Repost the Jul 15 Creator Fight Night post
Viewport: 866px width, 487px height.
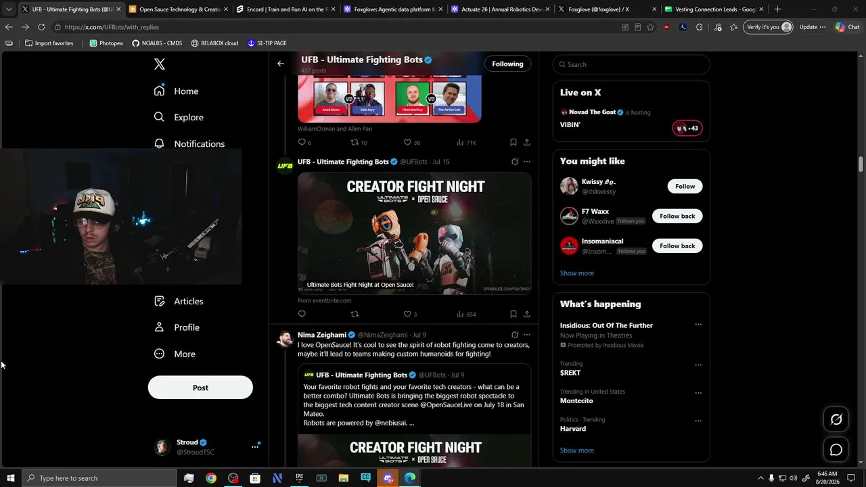355,314
